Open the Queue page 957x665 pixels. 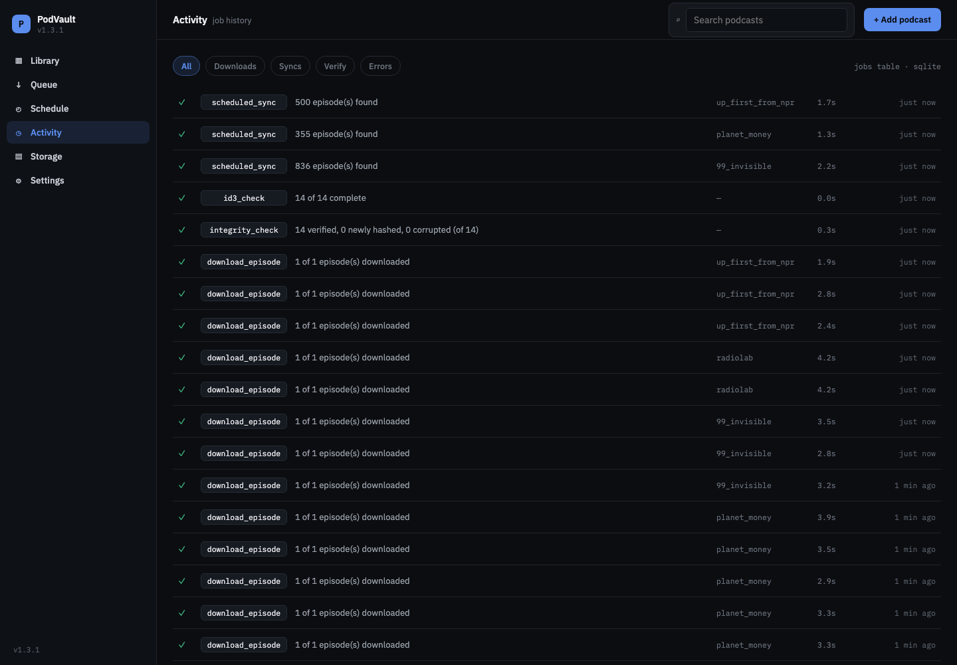click(78, 84)
